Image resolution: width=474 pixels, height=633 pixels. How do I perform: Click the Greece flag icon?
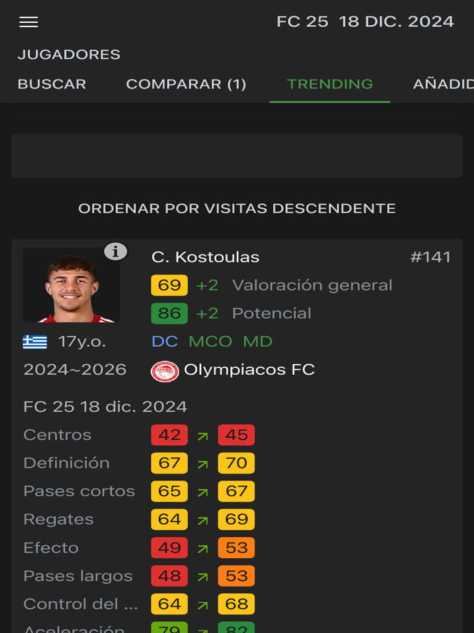point(35,342)
